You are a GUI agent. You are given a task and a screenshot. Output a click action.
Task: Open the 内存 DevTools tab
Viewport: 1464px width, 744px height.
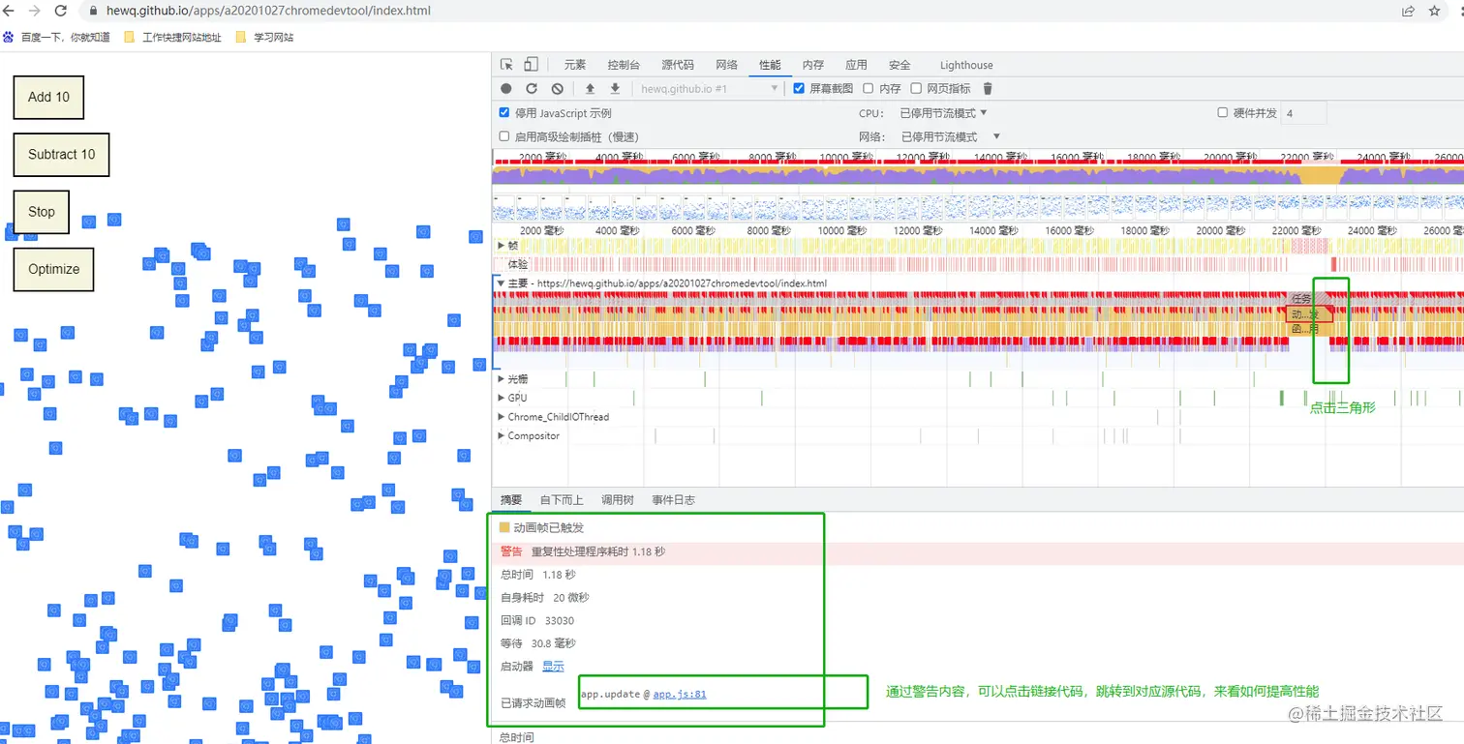pos(813,65)
